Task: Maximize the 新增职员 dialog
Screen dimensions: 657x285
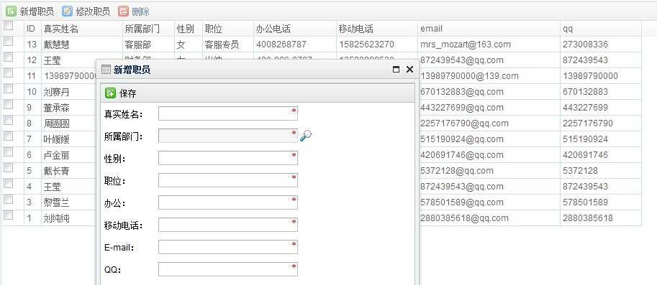Action: click(x=396, y=70)
